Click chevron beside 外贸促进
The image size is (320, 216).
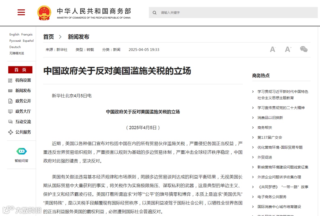click(x=253, y=157)
